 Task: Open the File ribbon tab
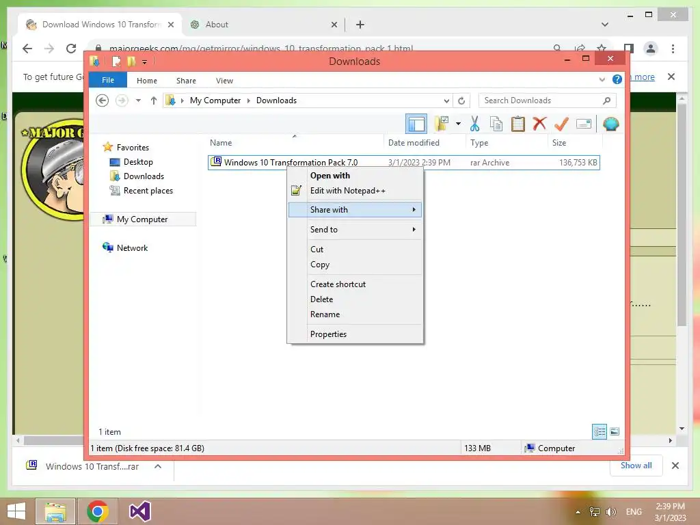[108, 80]
